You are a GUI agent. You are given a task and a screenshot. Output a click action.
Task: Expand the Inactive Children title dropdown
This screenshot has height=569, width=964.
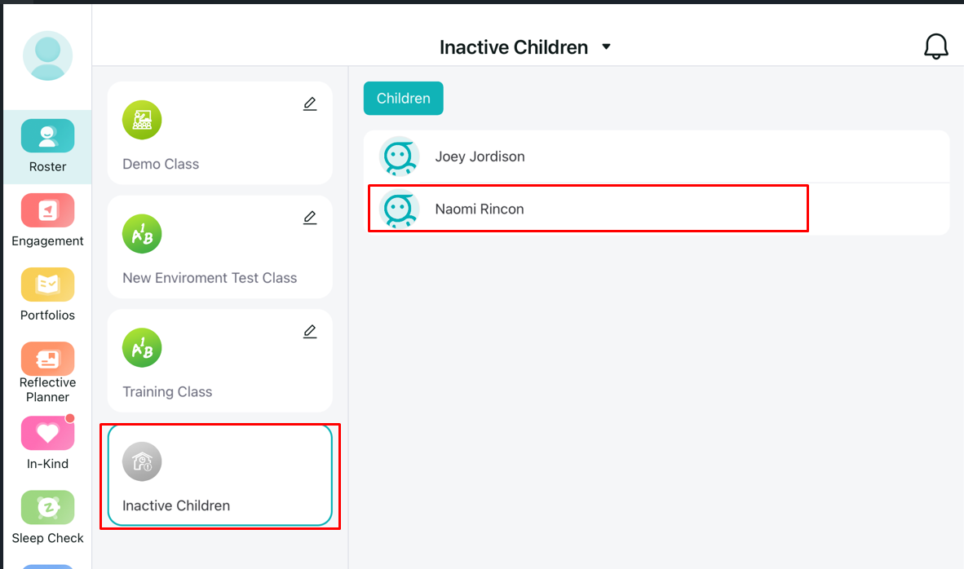pos(606,47)
